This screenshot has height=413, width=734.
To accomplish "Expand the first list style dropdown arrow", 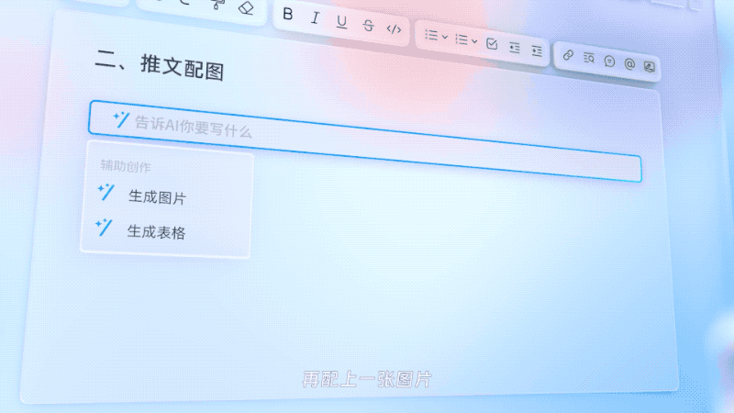I will point(445,37).
